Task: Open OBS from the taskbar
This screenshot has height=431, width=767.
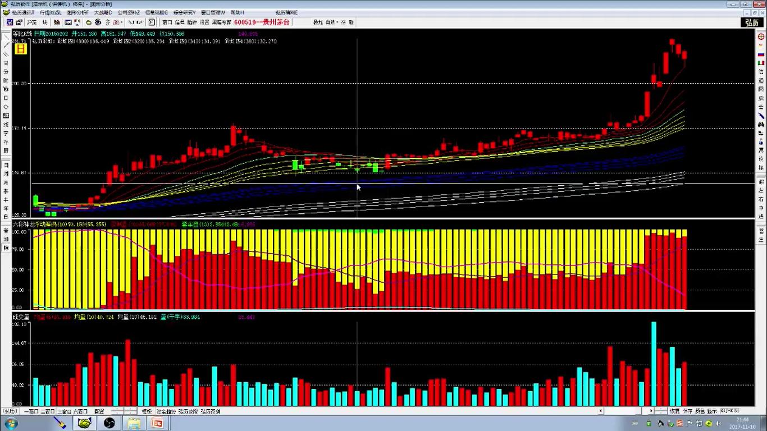Action: [x=109, y=423]
